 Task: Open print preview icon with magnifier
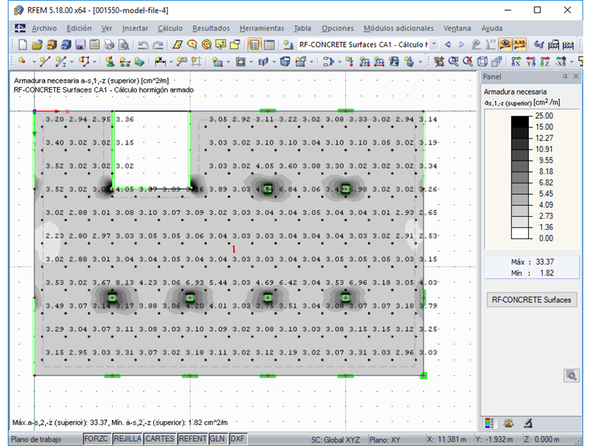point(124,45)
